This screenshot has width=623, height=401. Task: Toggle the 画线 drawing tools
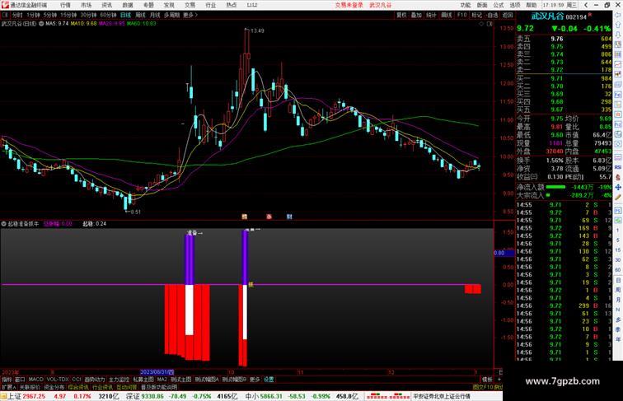click(x=446, y=15)
